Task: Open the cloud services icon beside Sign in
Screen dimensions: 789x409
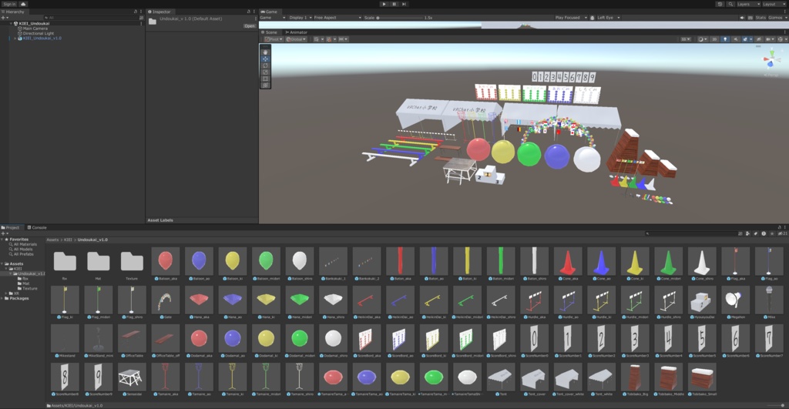Action: (x=23, y=4)
